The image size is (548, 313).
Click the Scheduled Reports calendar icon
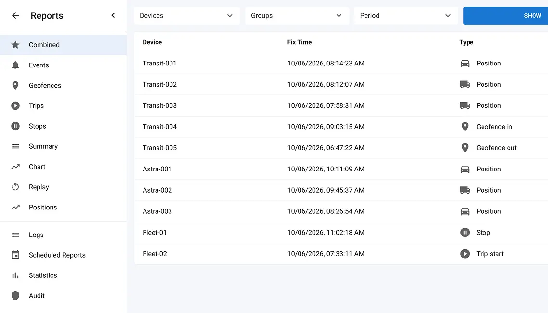click(15, 255)
